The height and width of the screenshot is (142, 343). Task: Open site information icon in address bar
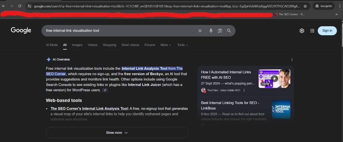point(30,6)
